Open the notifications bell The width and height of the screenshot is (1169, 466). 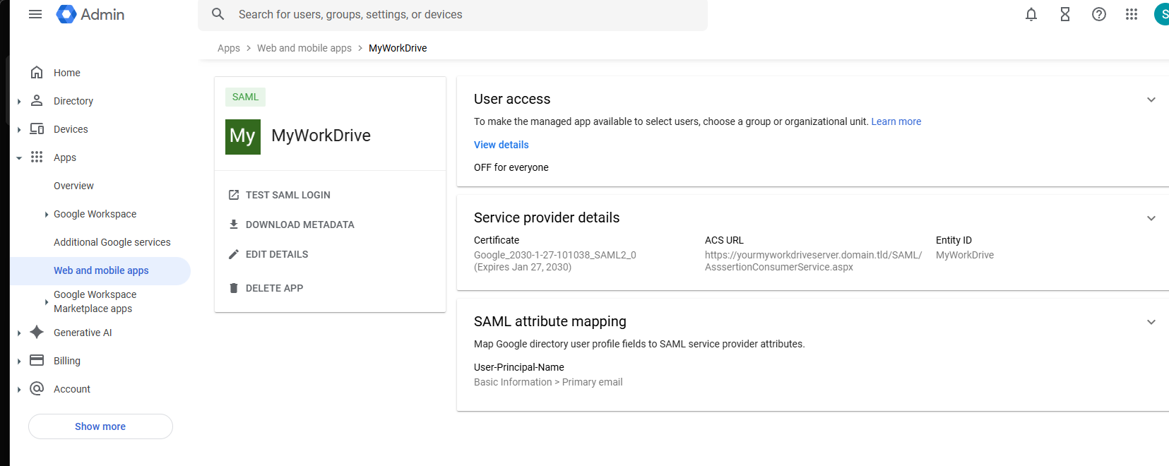coord(1031,14)
